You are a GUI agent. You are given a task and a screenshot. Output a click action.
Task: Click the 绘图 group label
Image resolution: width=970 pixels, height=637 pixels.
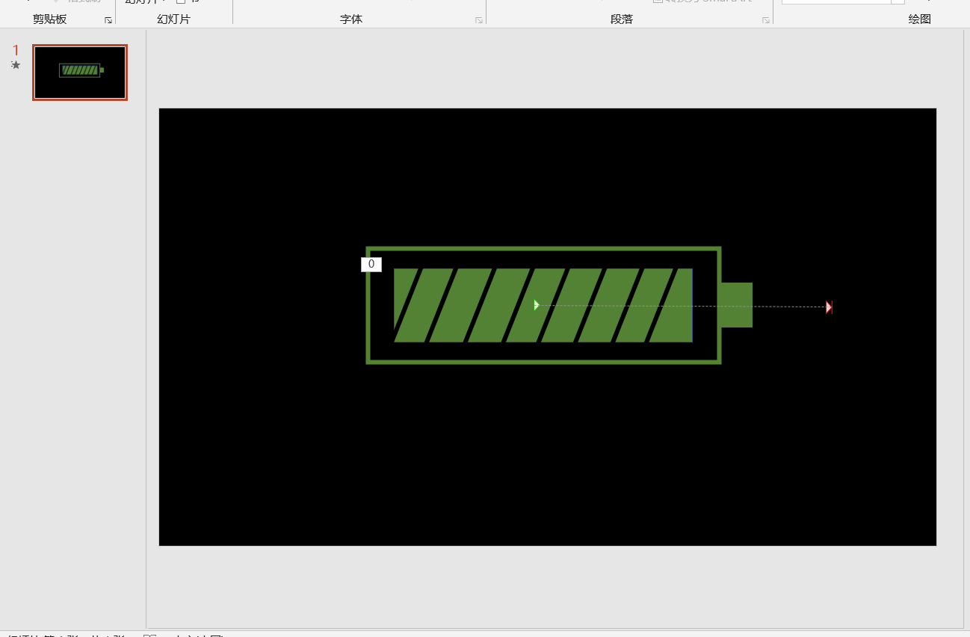coord(920,19)
